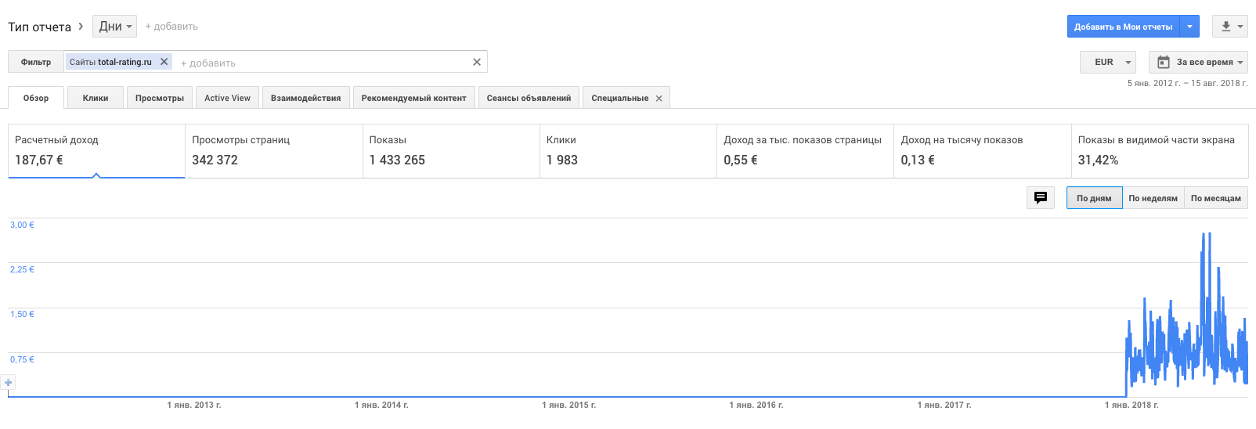Click Добавить в Мои отчеты button
Image resolution: width=1256 pixels, height=429 pixels.
click(1123, 27)
